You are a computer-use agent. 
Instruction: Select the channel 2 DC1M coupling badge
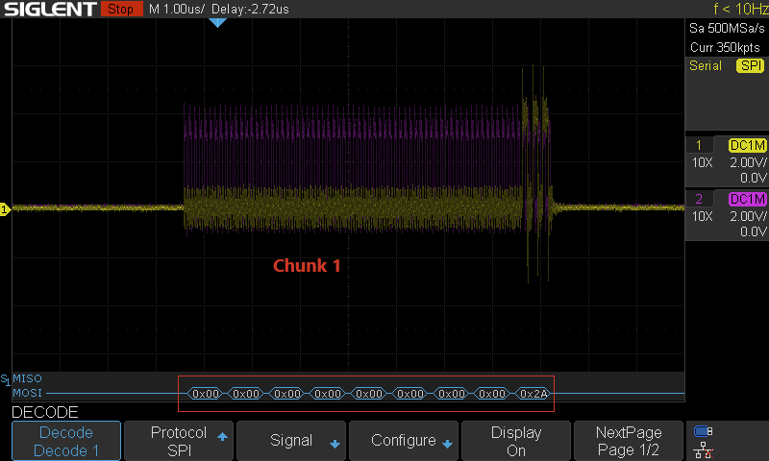pyautogui.click(x=747, y=199)
